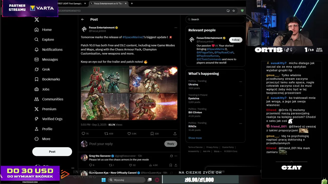The height and width of the screenshot is (184, 328).
Task: Click the green shield extension icon
Action: point(242,11)
